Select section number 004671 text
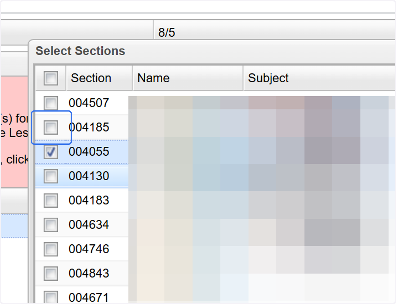 (x=89, y=297)
